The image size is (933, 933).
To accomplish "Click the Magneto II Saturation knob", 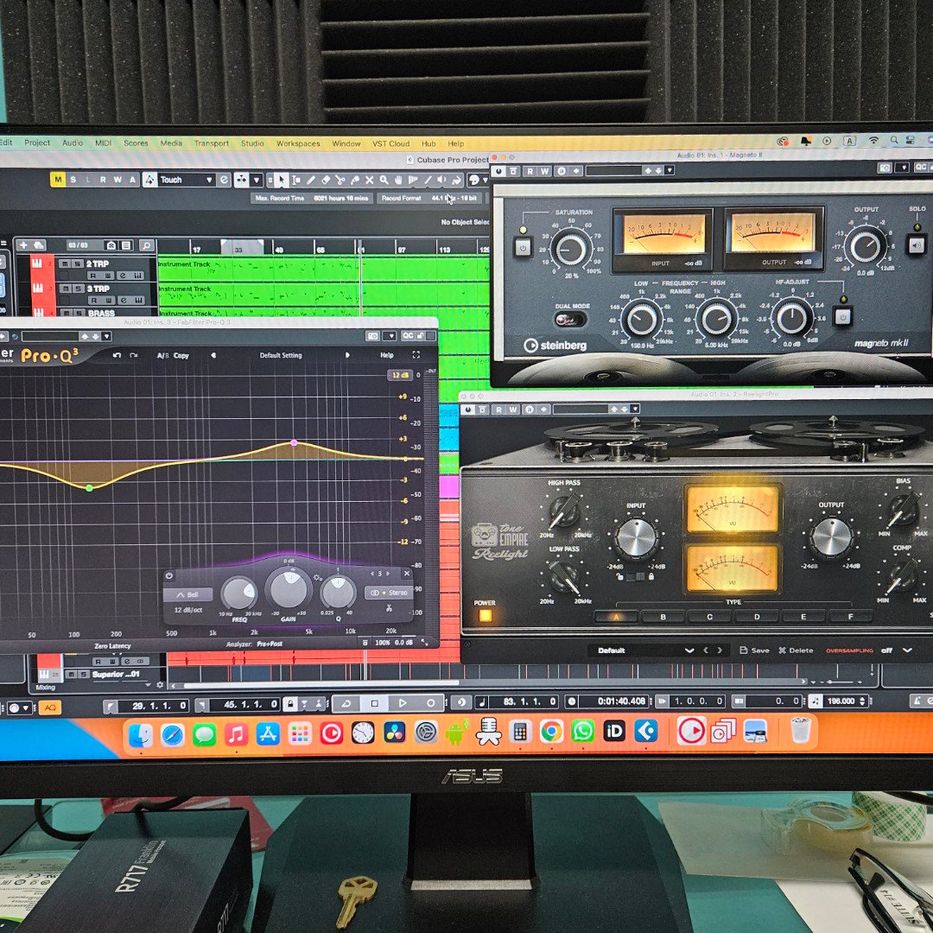I will [571, 248].
